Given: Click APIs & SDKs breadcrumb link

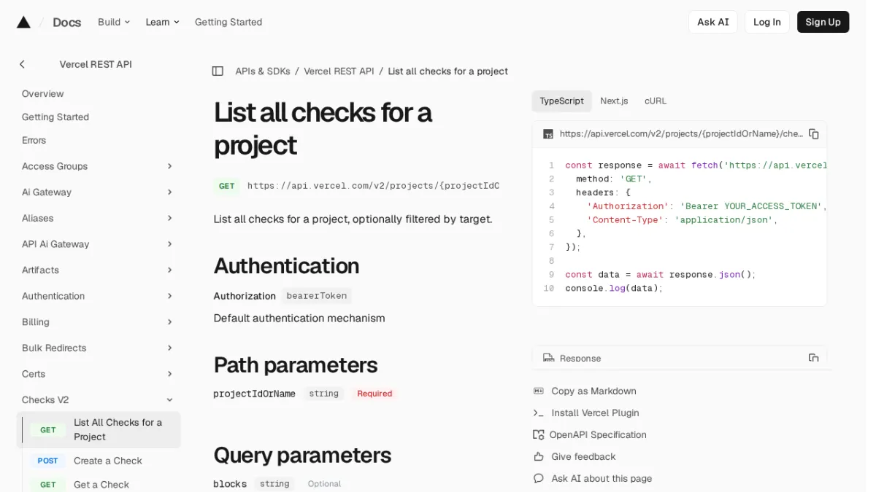Looking at the screenshot, I should tap(263, 71).
